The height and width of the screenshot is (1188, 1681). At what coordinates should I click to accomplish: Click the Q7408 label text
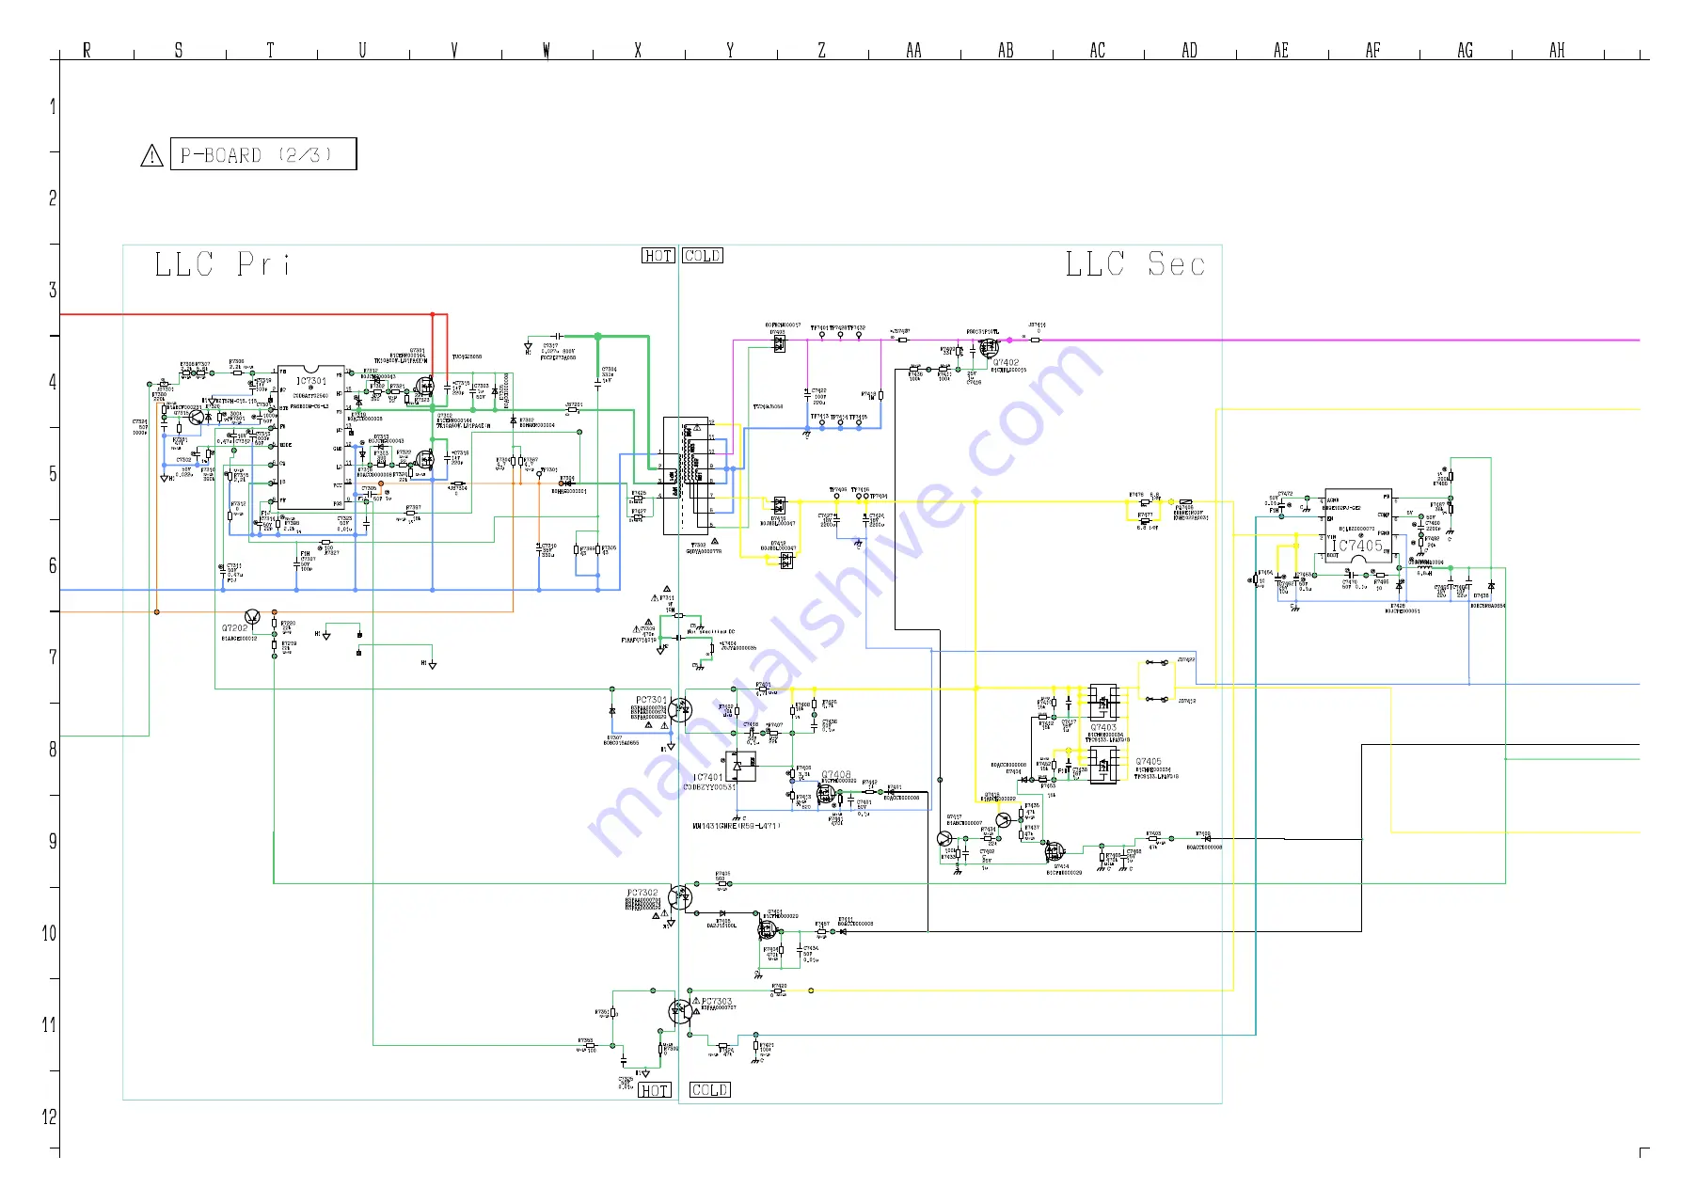[836, 776]
